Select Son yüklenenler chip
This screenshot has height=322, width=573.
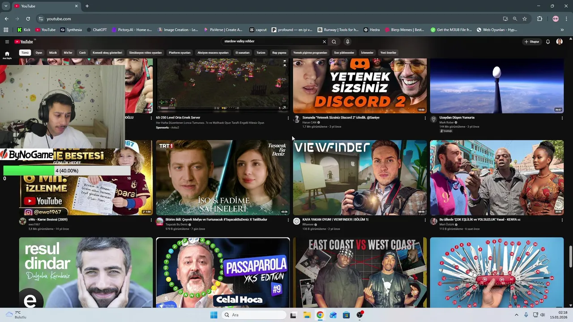point(344,53)
